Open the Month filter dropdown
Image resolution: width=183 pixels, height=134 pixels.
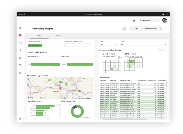[144, 44]
